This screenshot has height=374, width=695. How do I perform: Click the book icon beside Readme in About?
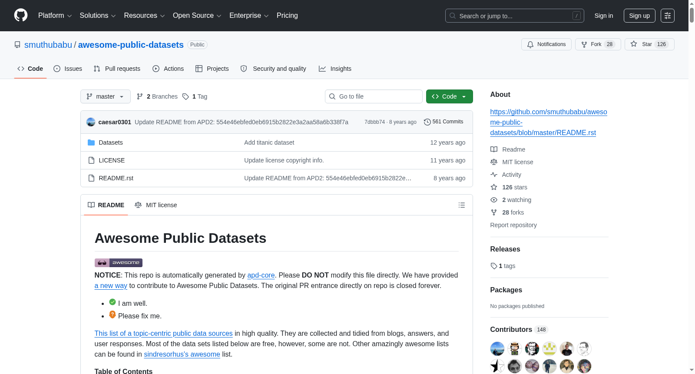[494, 149]
